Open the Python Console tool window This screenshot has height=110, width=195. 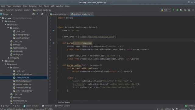tap(62, 106)
